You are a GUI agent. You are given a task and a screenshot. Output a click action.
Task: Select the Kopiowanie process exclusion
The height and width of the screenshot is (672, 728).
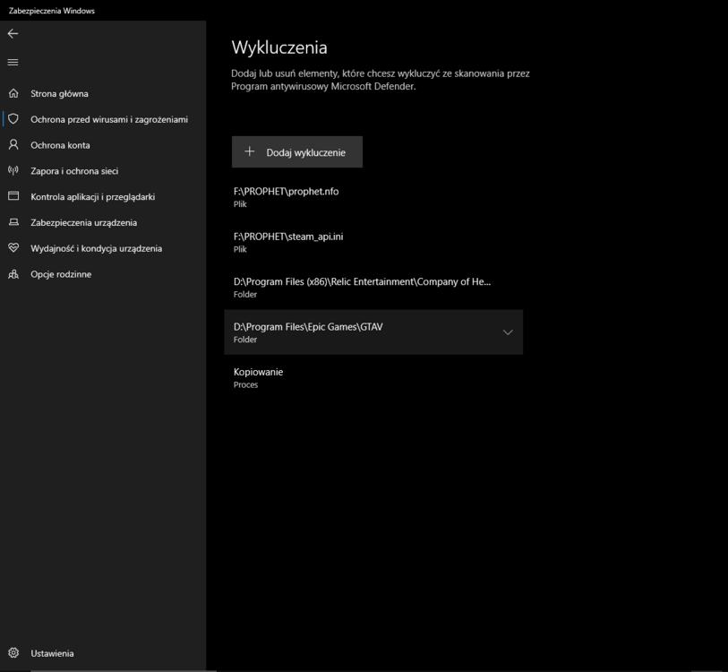(x=373, y=377)
